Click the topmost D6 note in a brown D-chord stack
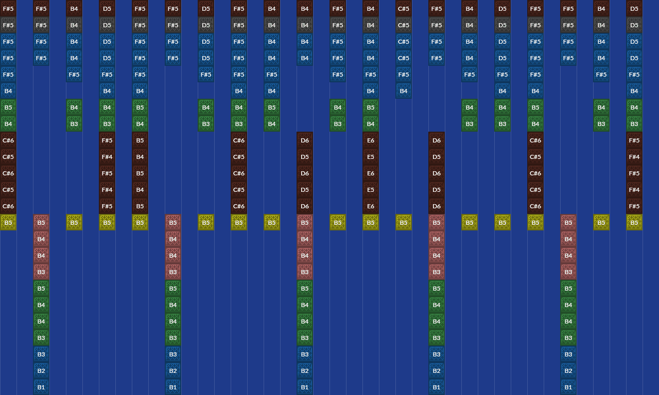Image resolution: width=659 pixels, height=395 pixels. pos(305,140)
